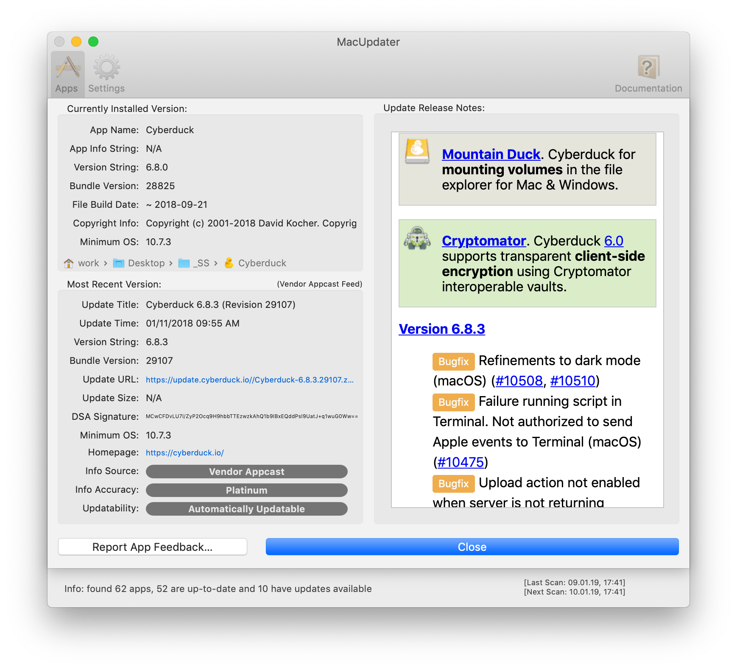Click the installed Bundle Version value 28825
Viewport: 737px width, 670px height.
click(160, 186)
